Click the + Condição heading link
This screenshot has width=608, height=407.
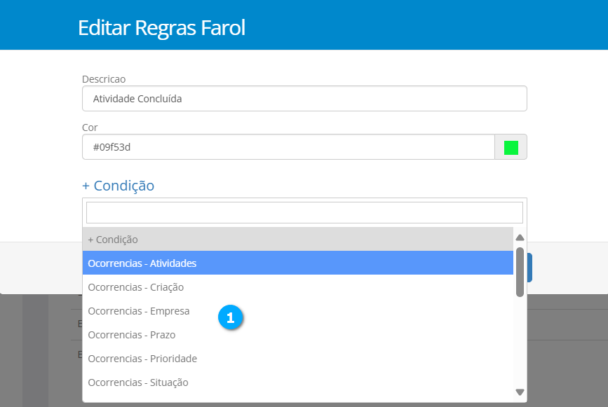tap(118, 186)
